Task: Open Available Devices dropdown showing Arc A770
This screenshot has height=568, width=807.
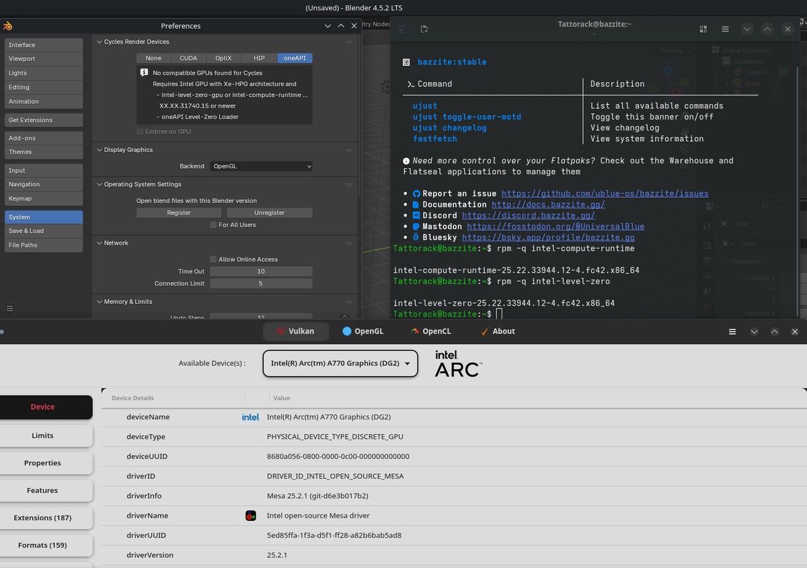Action: click(340, 364)
